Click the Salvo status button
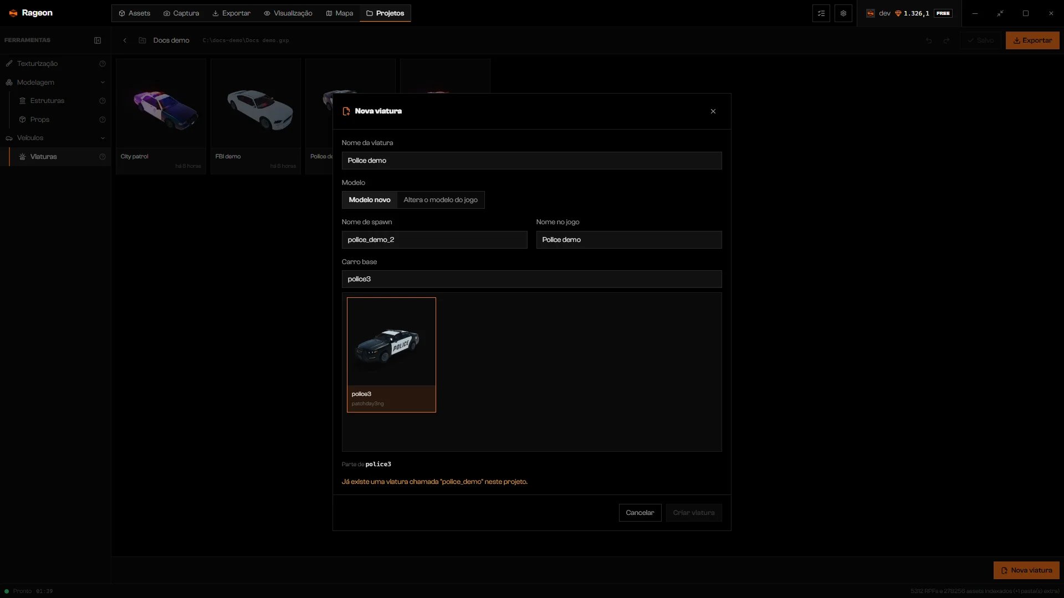 (981, 40)
